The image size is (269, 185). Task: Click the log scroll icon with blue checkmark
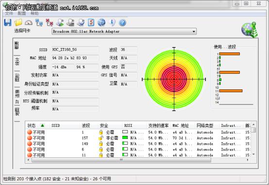click(x=81, y=22)
